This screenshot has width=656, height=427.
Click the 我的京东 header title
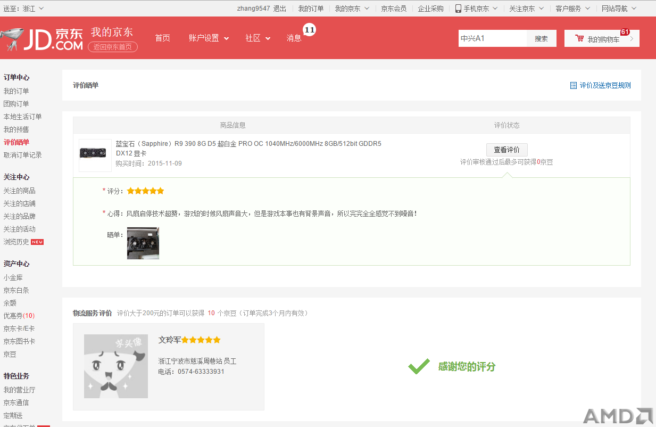(112, 31)
